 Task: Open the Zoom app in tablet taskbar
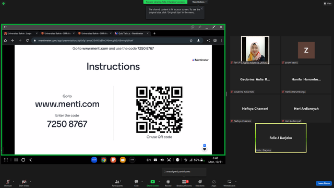coord(94,160)
